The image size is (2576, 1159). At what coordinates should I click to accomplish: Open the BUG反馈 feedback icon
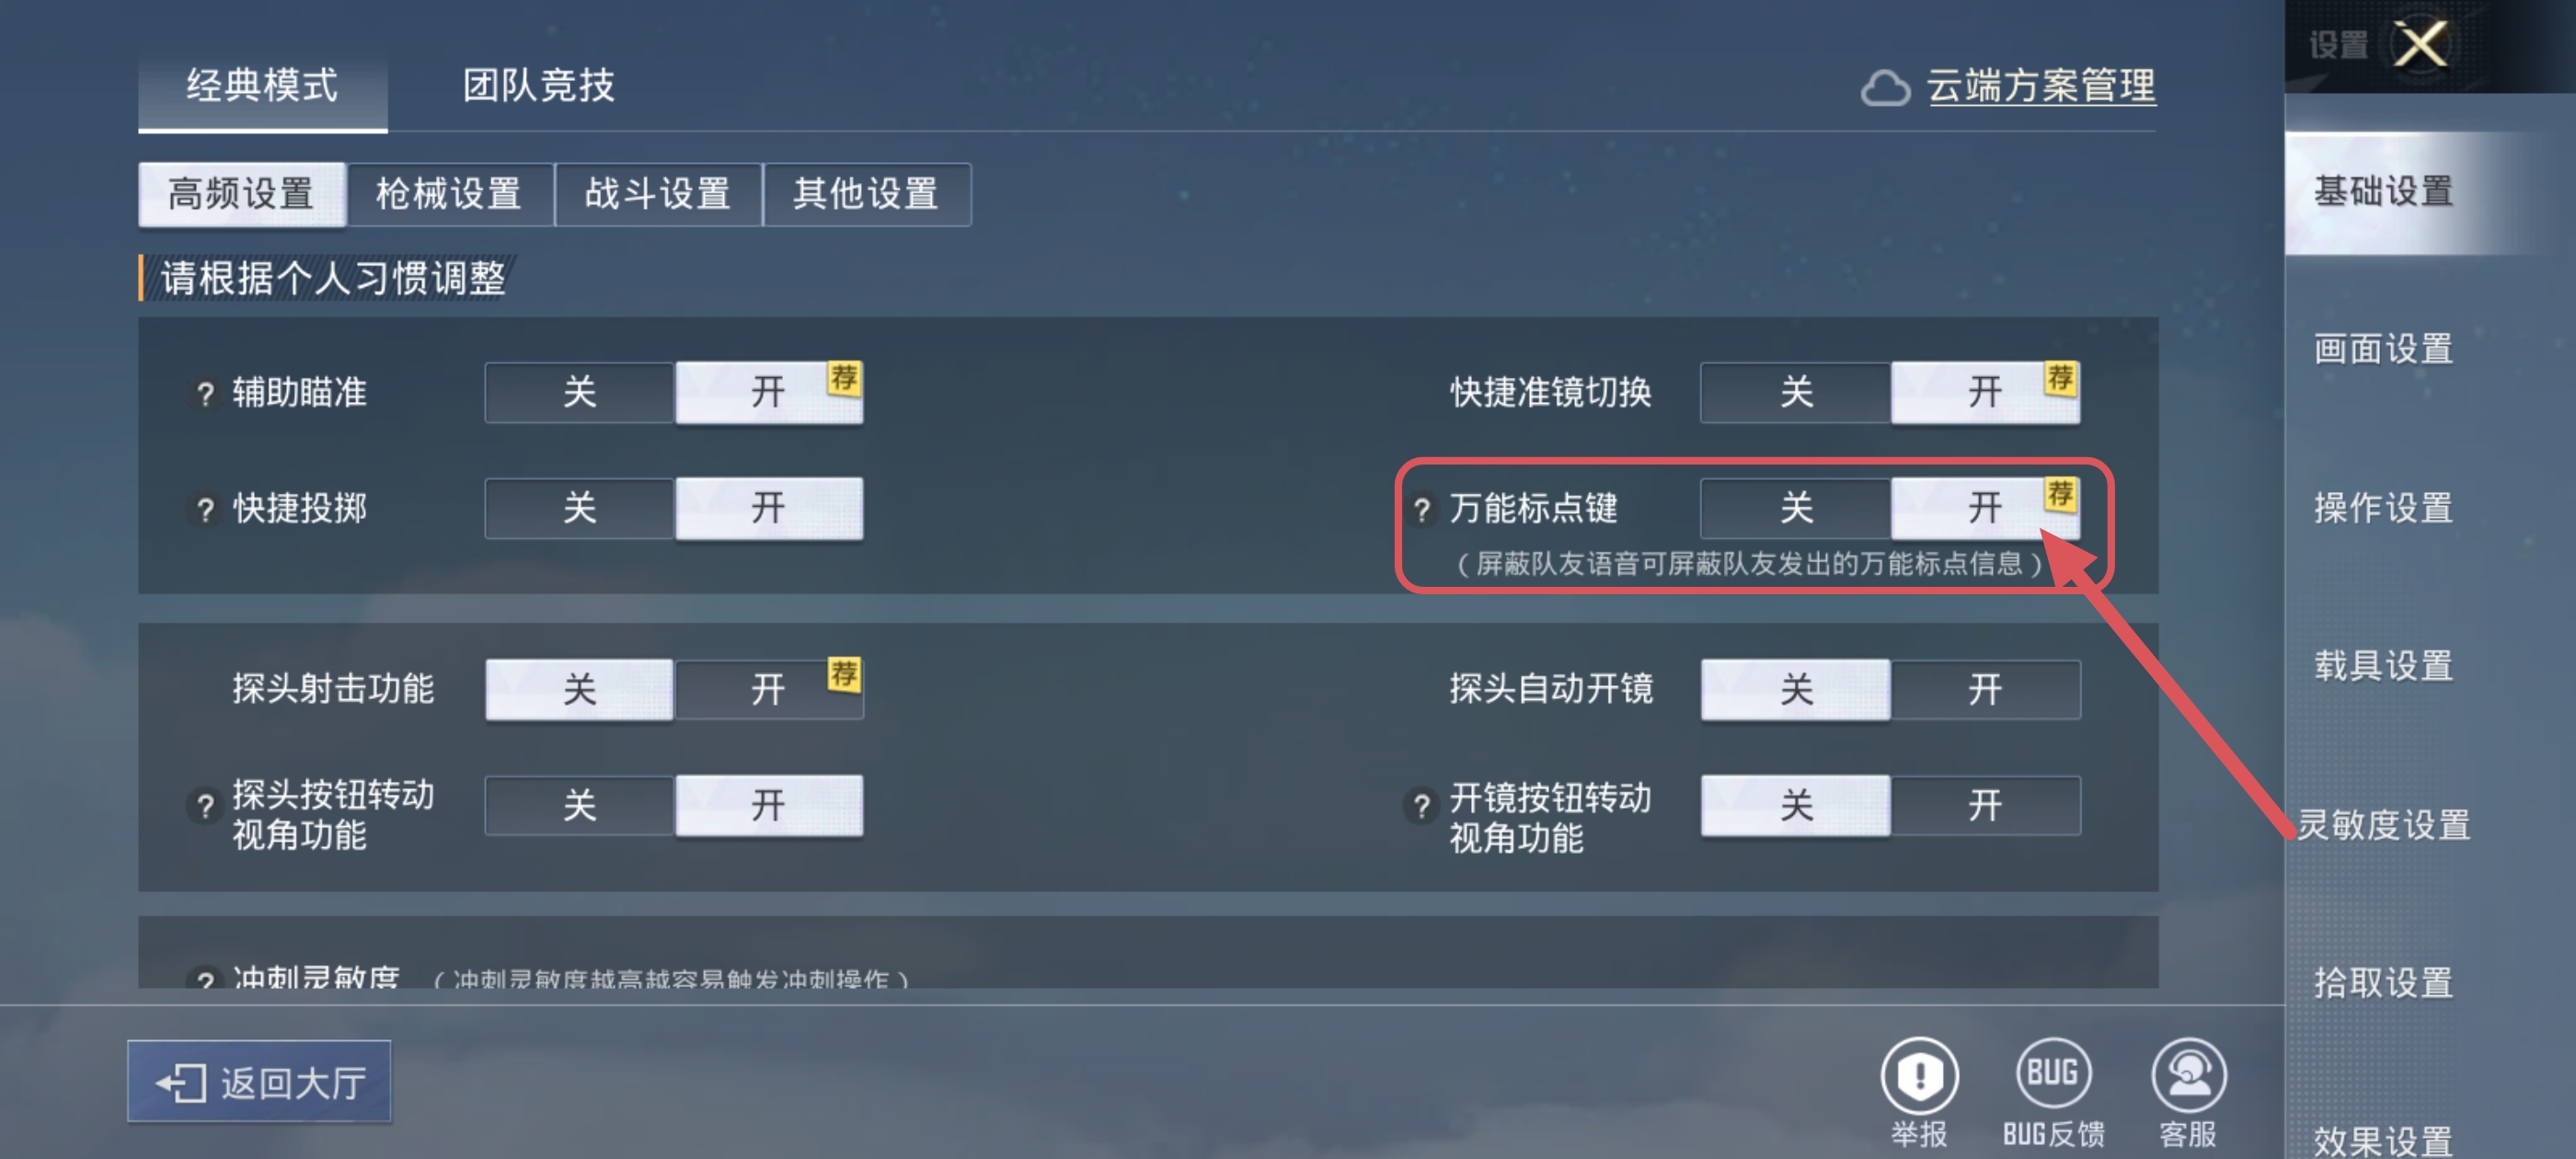2053,1073
